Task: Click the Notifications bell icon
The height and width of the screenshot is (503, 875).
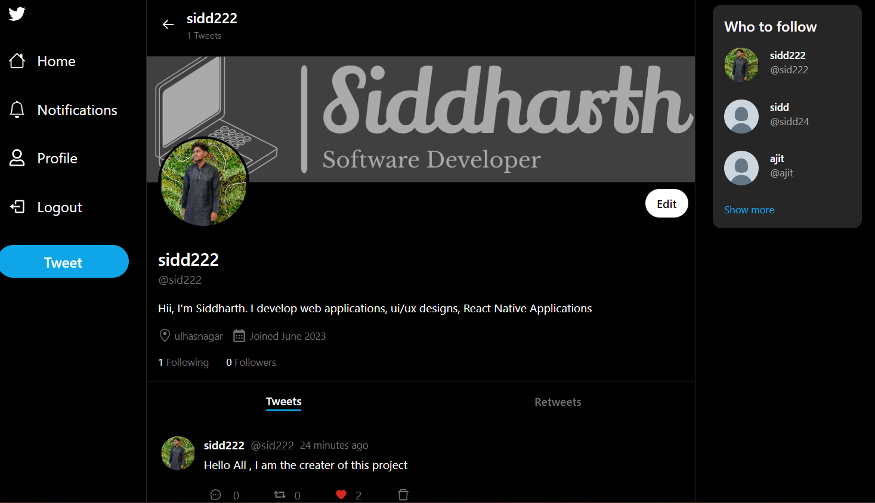Action: click(x=17, y=109)
